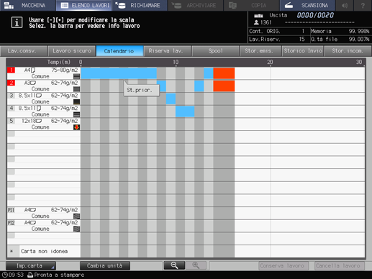The width and height of the screenshot is (372, 279).
Task: Zoom in the time scale
Action: click(x=196, y=265)
